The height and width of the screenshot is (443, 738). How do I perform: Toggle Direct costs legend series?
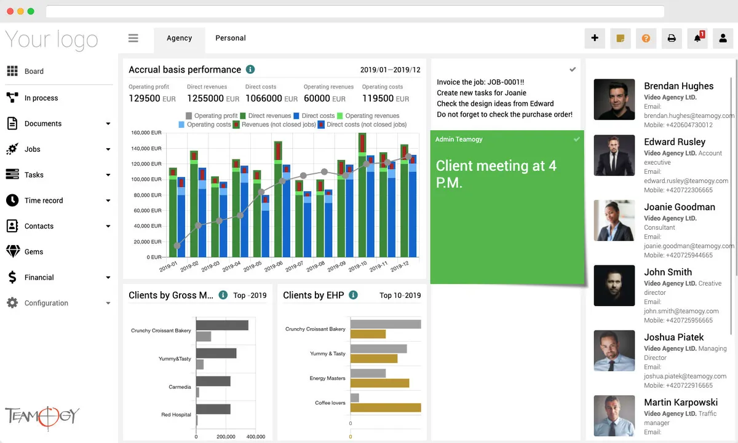point(314,116)
